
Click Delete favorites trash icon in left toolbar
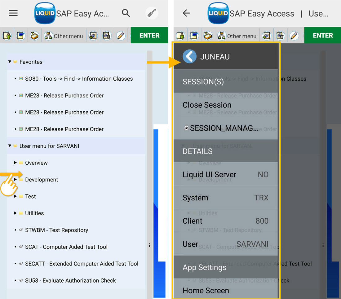[107, 36]
